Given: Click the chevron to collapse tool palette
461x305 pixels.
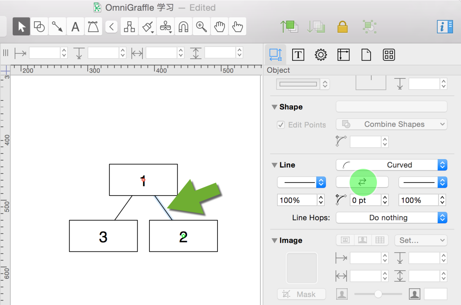Looking at the screenshot, I should click(x=112, y=26).
